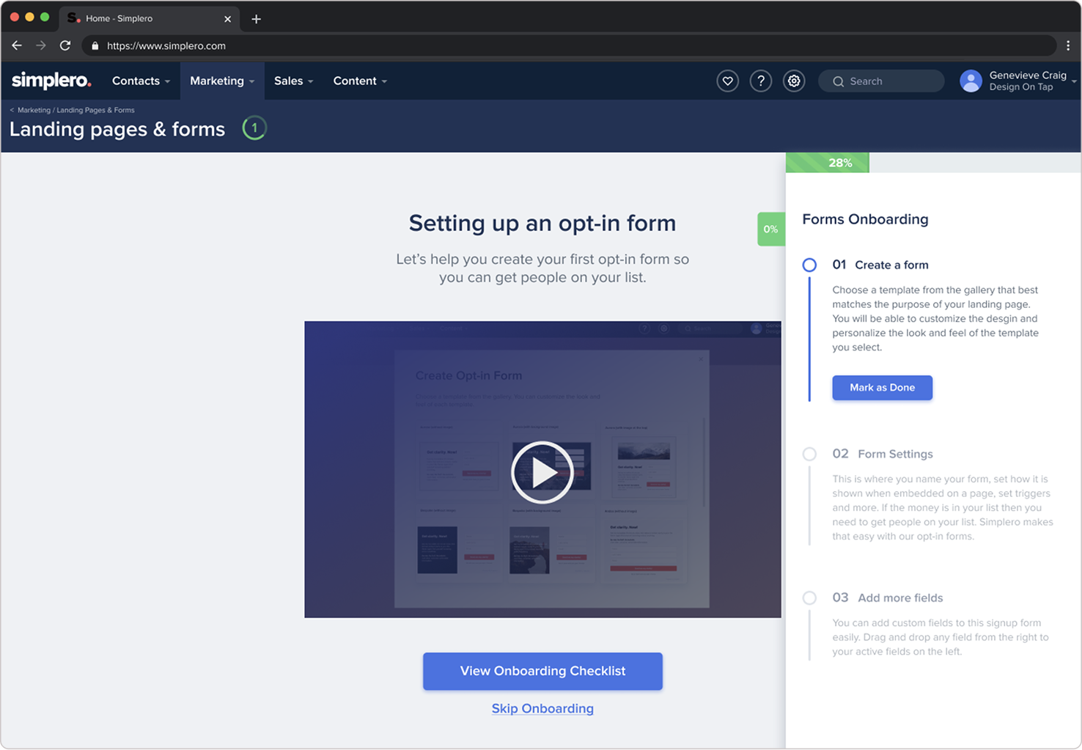Screen dimensions: 1082x750
Task: Expand the Sales menu
Action: point(293,81)
